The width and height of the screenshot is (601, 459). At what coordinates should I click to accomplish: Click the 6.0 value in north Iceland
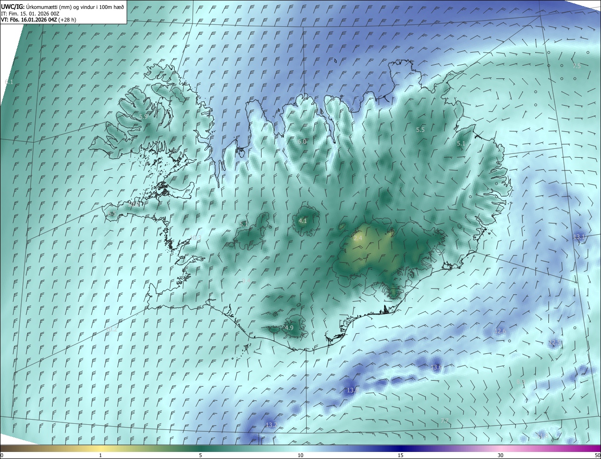(302, 142)
